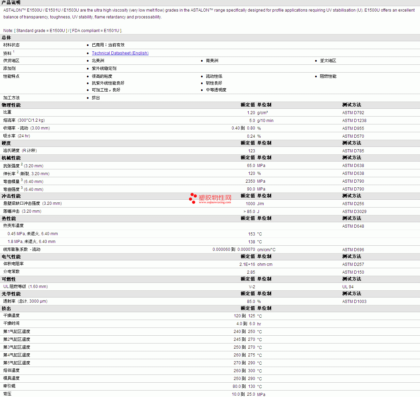Click the ASTM D648 test method

353,226
